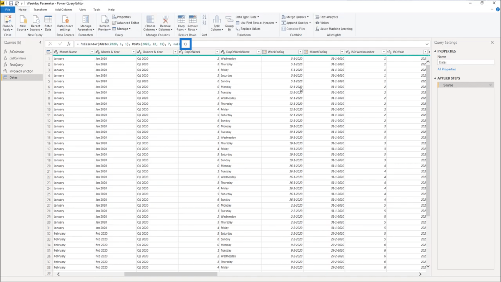Click the save icon in the title bar
The height and width of the screenshot is (282, 501).
(11, 3)
